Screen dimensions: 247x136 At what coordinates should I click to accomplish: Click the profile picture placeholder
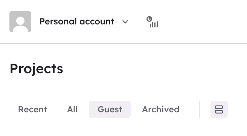click(x=20, y=21)
